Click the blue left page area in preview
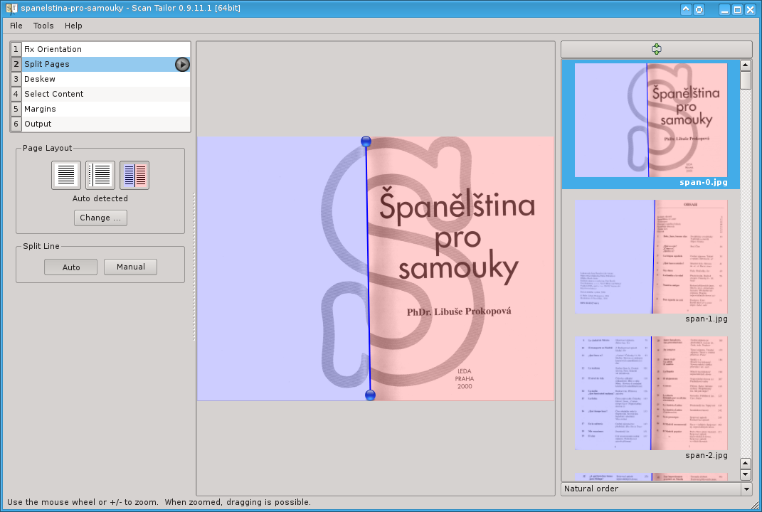This screenshot has width=762, height=512. pyautogui.click(x=282, y=269)
